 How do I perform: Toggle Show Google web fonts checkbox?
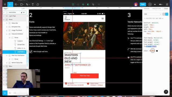tap(31, 51)
